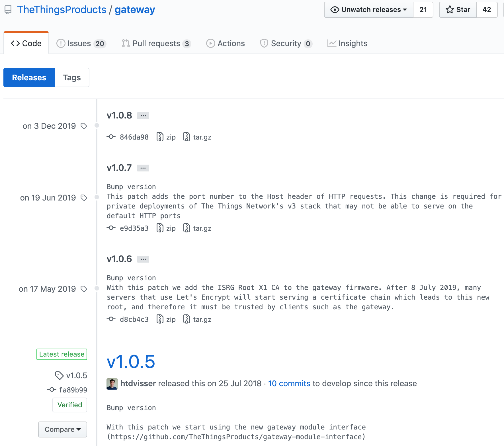504x446 pixels.
Task: Open commit e9d35a3
Action: coord(134,228)
